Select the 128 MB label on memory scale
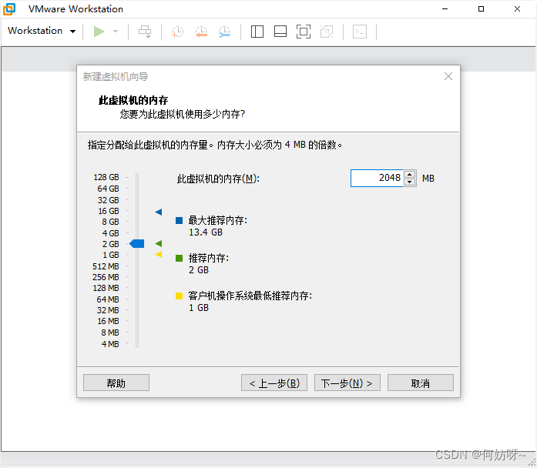 [x=106, y=288]
